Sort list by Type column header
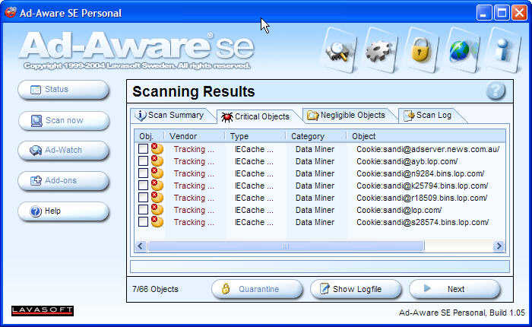Image resolution: width=532 pixels, height=327 pixels. tap(255, 136)
